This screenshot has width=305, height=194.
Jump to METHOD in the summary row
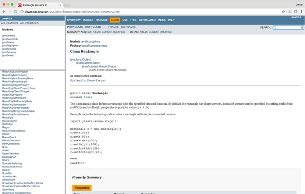(x=120, y=32)
